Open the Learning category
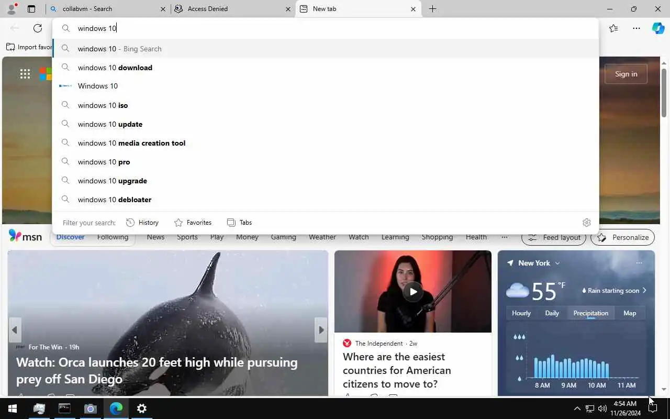The width and height of the screenshot is (670, 419). [395, 237]
